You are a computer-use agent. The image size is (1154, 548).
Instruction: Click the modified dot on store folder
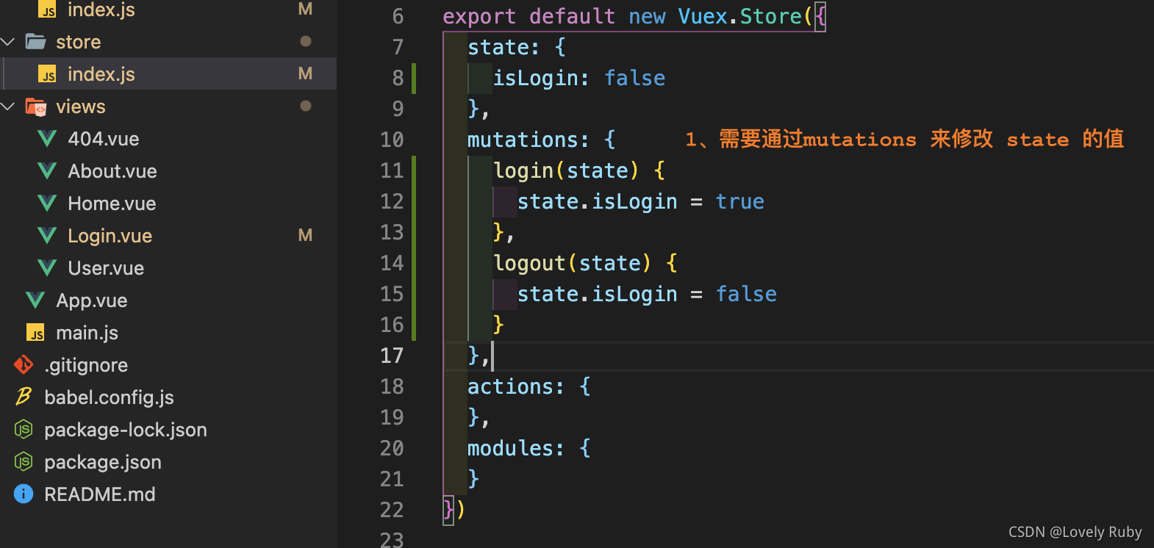click(306, 41)
